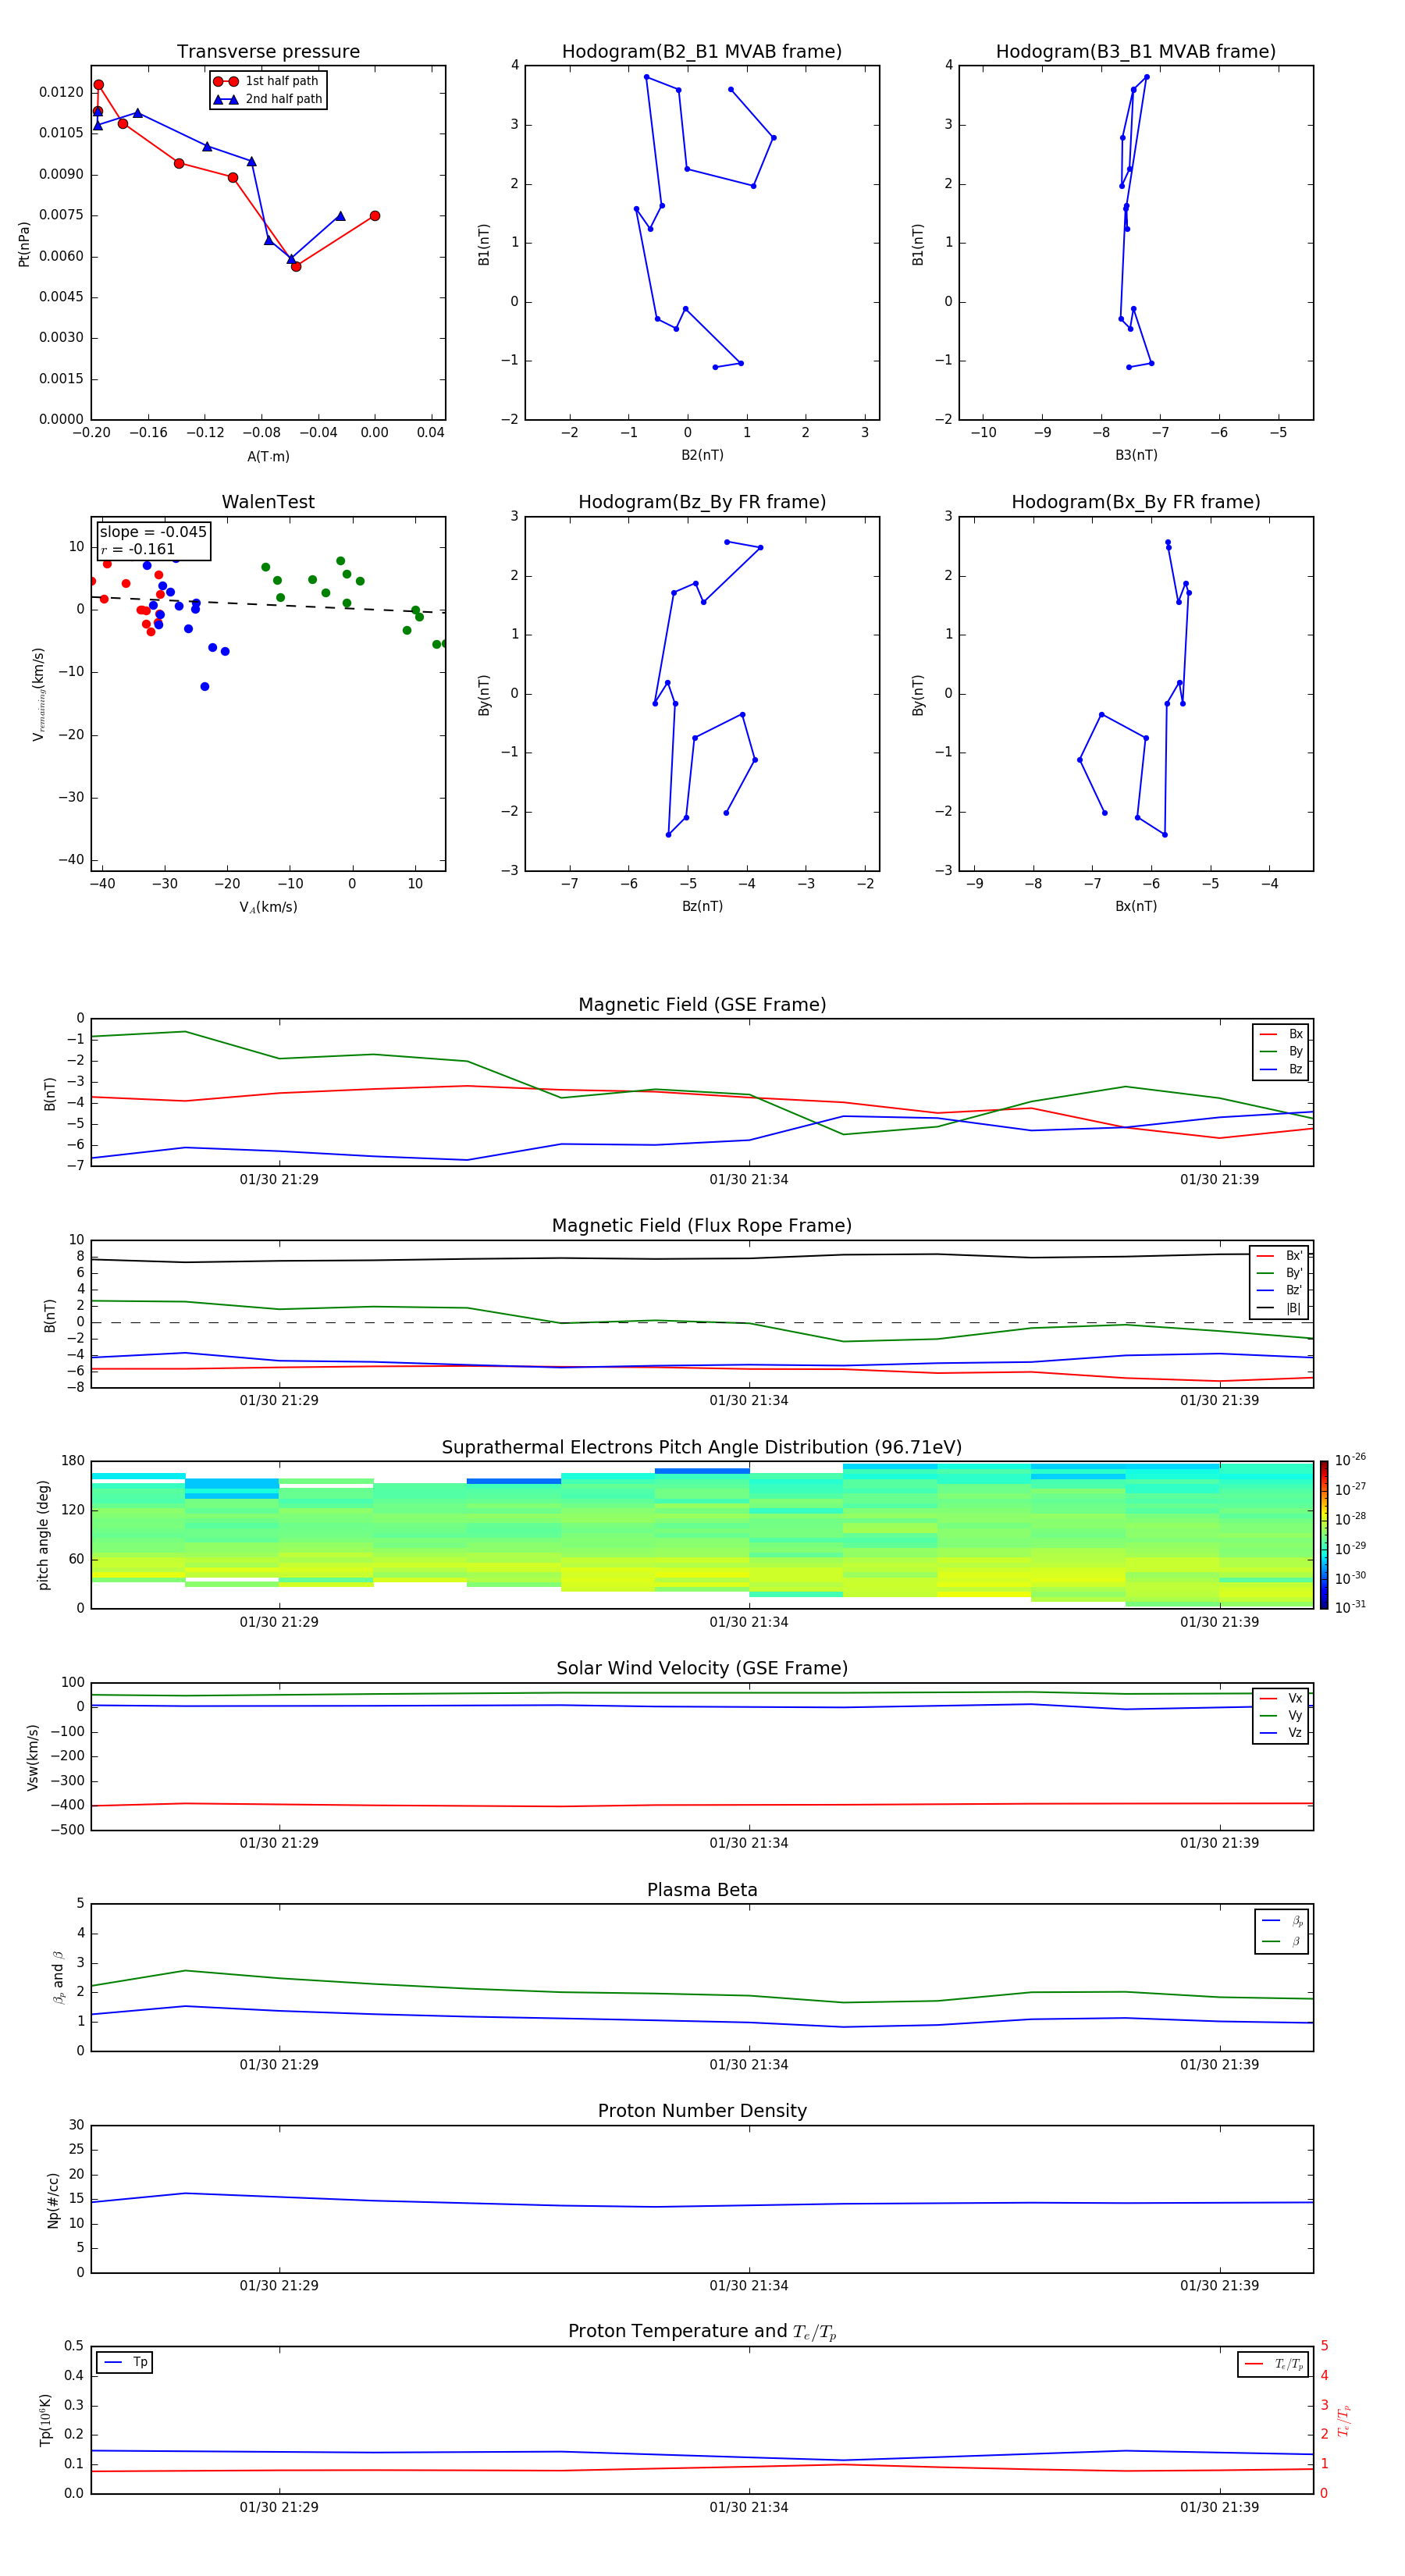Click 'Vz' in the solar wind legend

(x=1281, y=1733)
